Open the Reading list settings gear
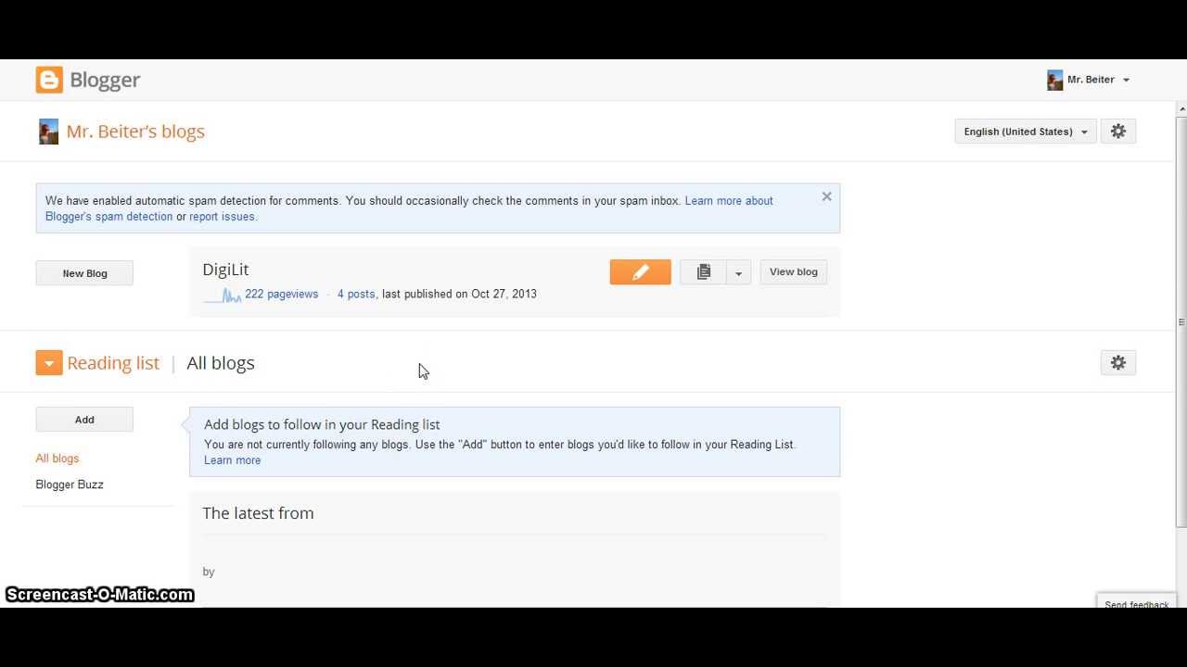The image size is (1187, 667). click(x=1118, y=363)
